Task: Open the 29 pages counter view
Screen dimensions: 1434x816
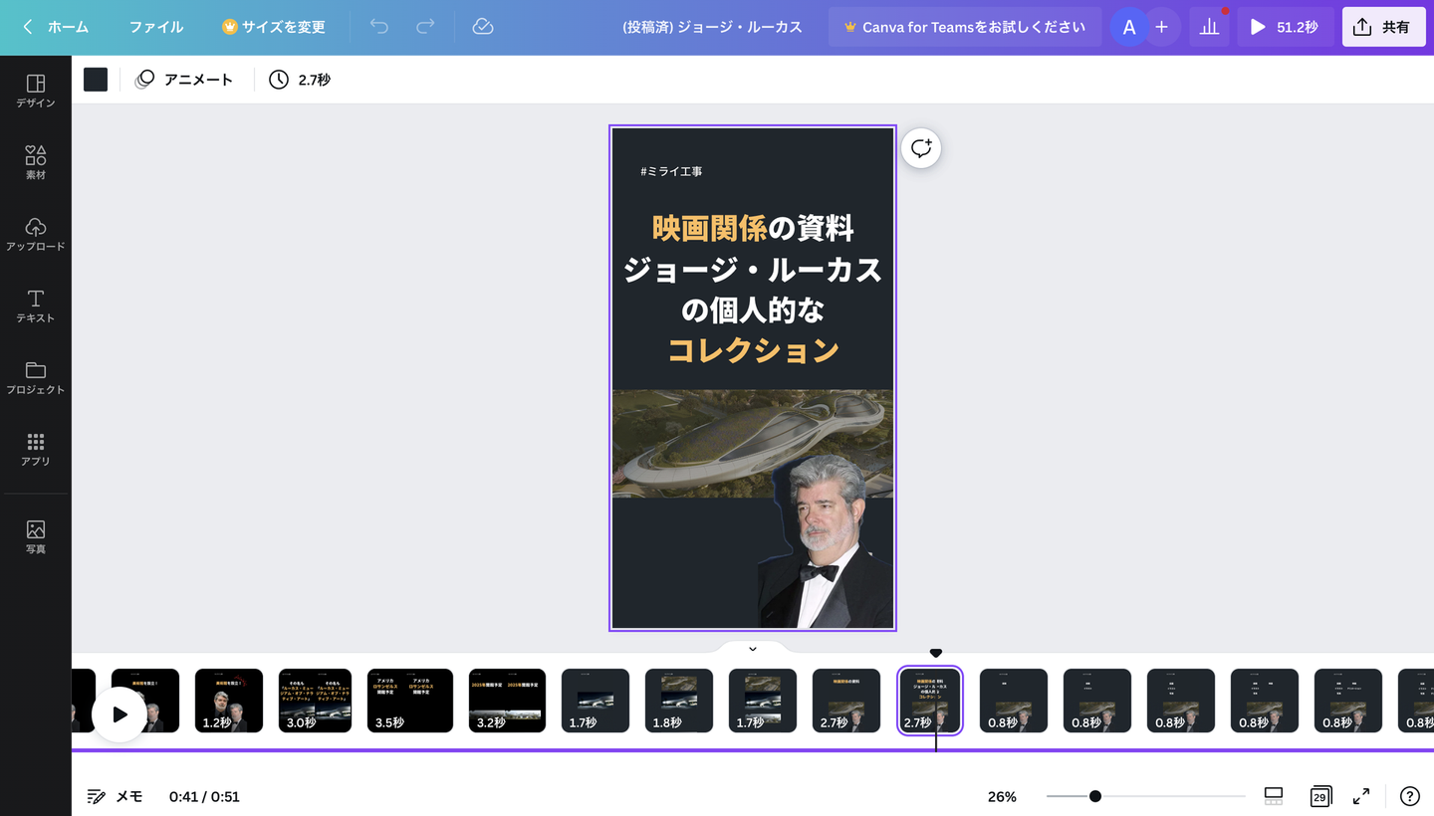Action: (1320, 796)
